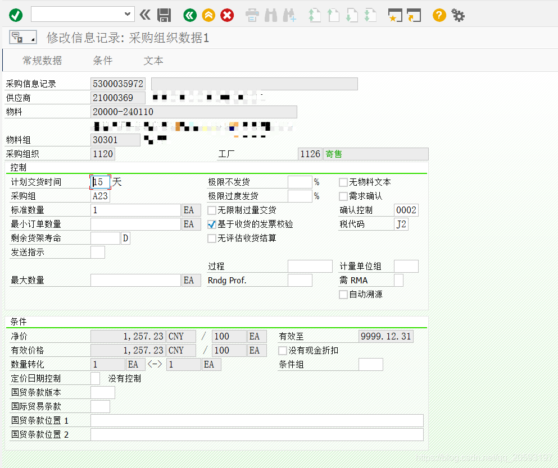Save the info record with floppy icon
This screenshot has width=558, height=468.
[x=164, y=15]
